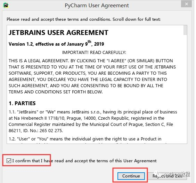
Task: Click the "SUCH AGREEMENT, AND YOU ARE CONSENTING" line
Action: tap(86, 85)
